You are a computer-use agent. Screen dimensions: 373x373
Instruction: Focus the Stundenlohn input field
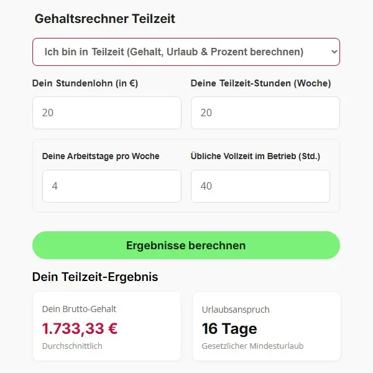107,113
